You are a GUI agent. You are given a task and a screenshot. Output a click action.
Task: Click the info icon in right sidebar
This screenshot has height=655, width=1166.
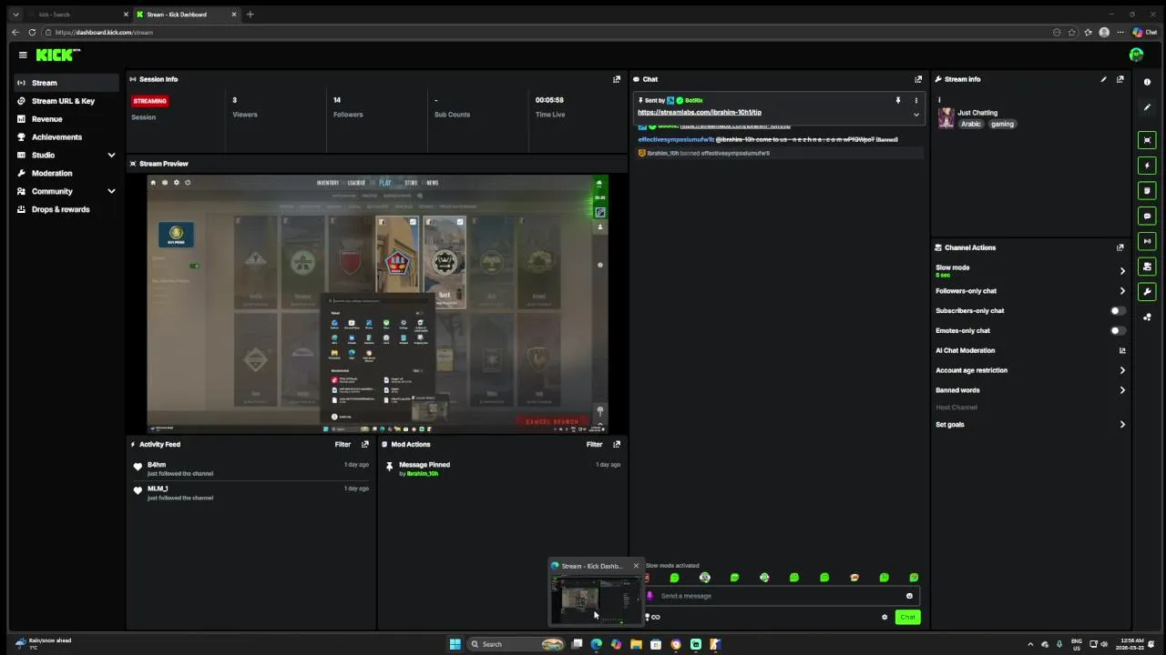(1147, 82)
